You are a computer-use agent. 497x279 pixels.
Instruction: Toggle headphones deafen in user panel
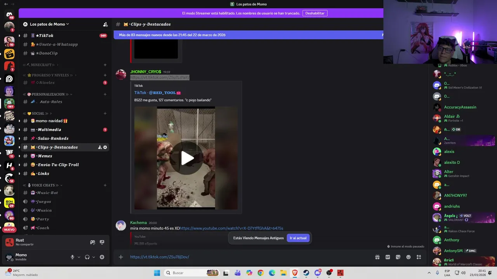(87, 257)
